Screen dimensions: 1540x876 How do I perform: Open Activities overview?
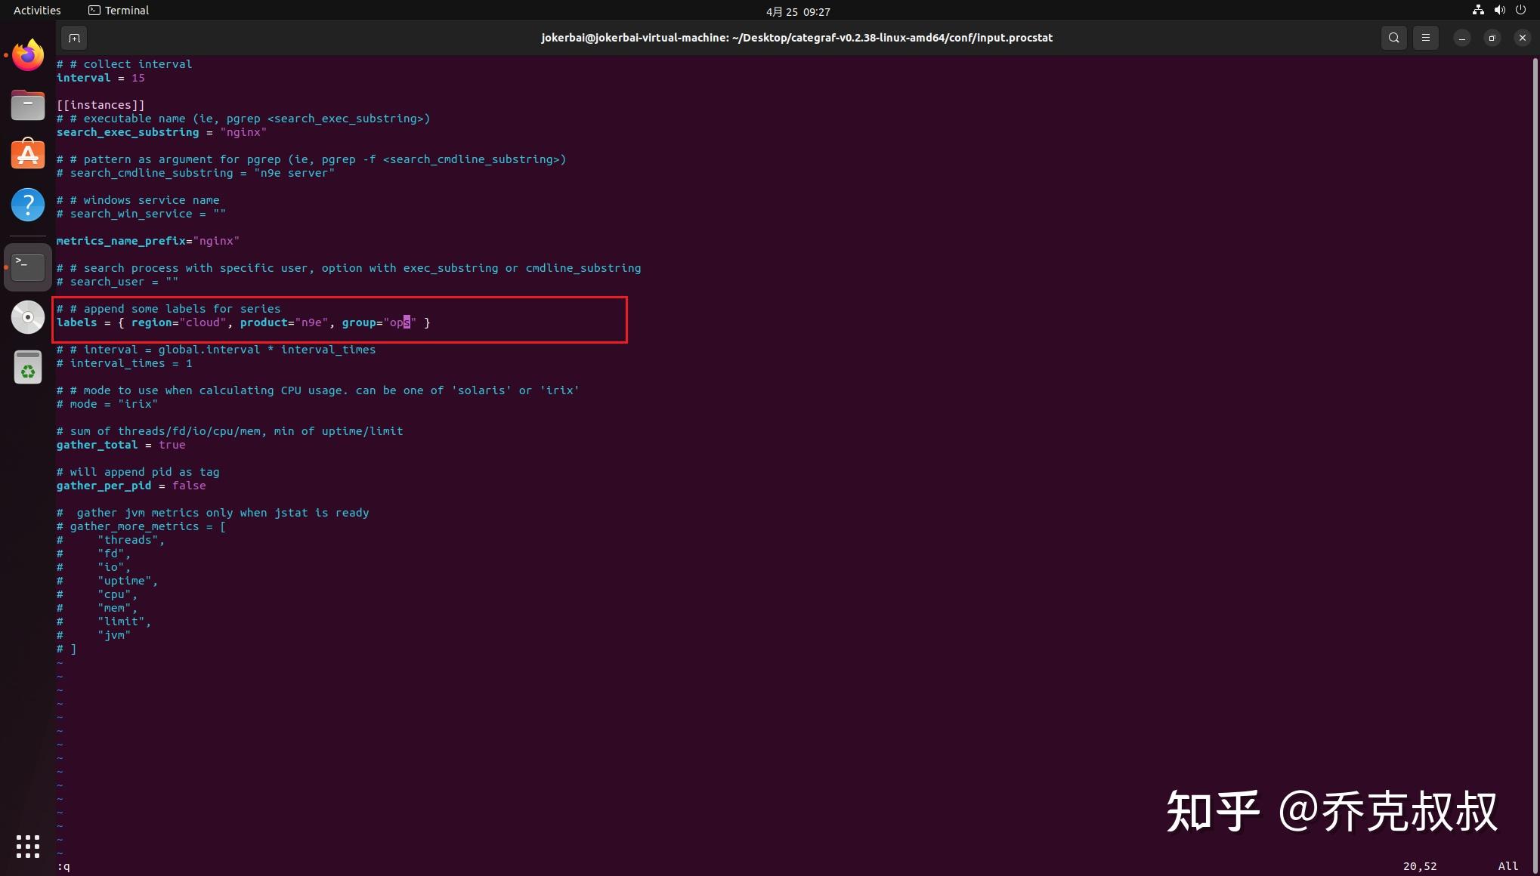(37, 11)
